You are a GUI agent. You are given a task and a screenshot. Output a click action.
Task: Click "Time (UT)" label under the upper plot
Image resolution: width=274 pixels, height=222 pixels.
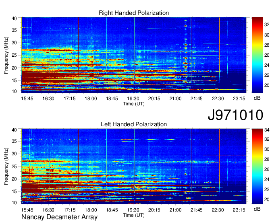pos(134,104)
